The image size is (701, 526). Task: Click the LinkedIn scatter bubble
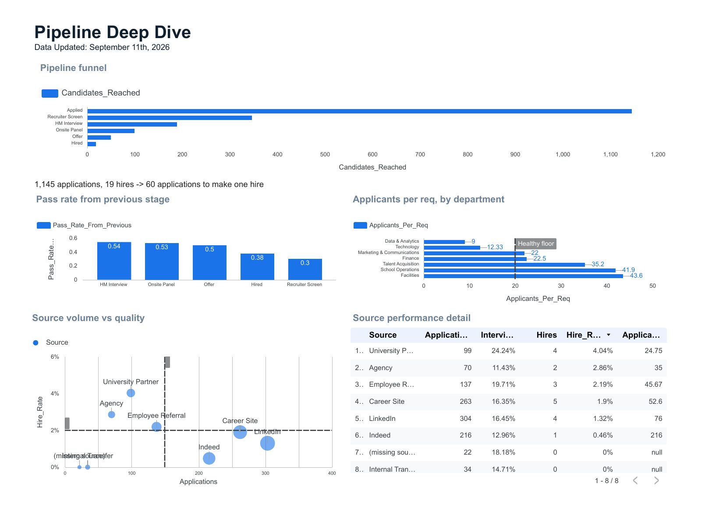tap(267, 443)
